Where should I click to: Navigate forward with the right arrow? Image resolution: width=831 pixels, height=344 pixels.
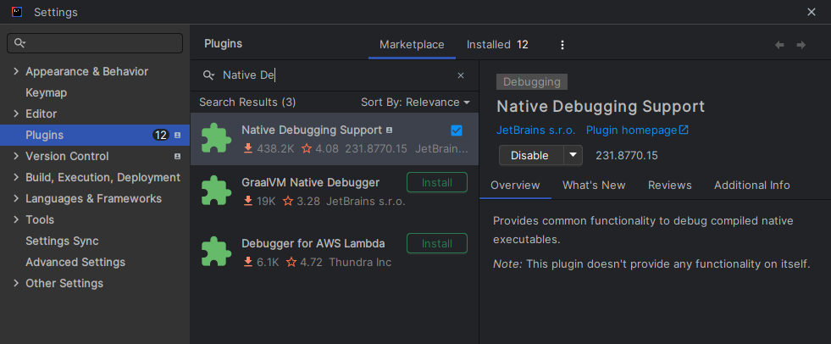(x=801, y=45)
